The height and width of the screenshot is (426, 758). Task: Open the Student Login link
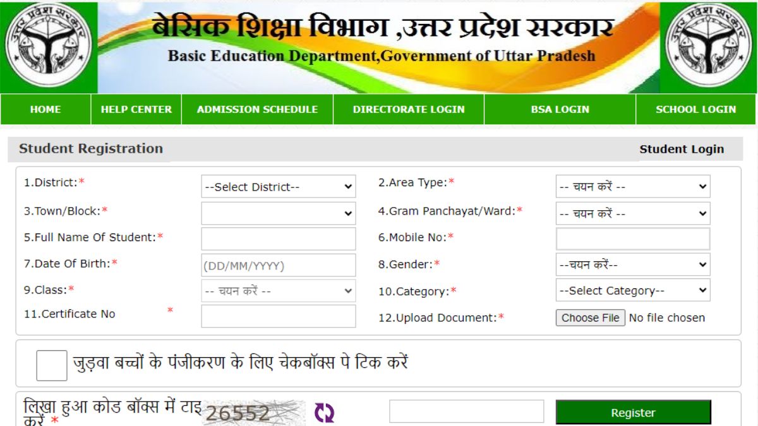(682, 150)
